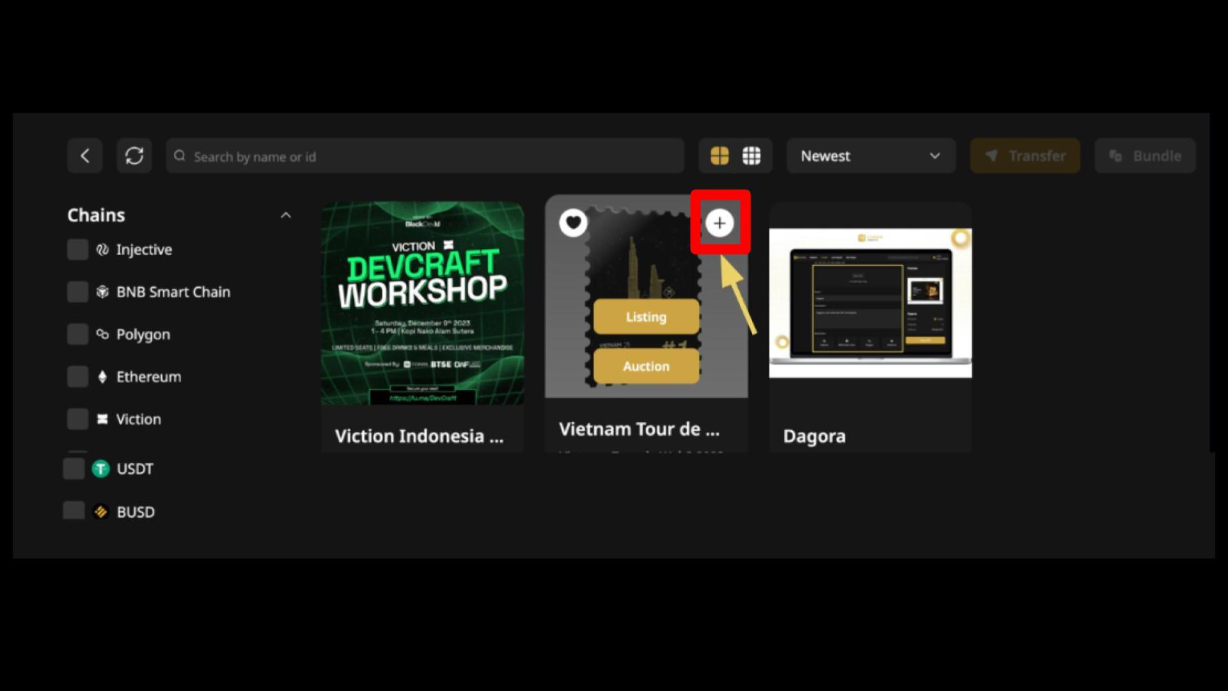
Task: Click the Chains heading text
Action: pyautogui.click(x=96, y=216)
